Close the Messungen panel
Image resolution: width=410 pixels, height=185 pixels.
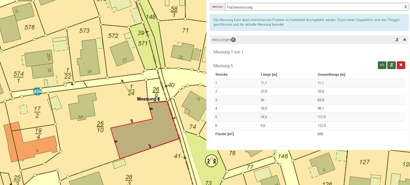(x=405, y=40)
